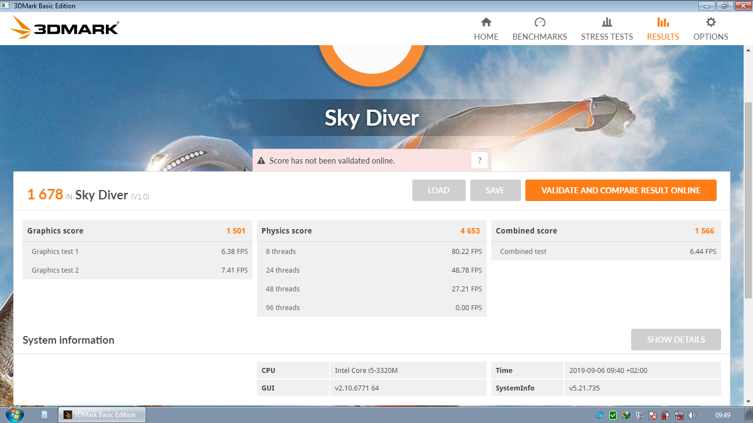Launch the Calculator from the taskbar
This screenshot has height=423, width=753.
[45, 415]
